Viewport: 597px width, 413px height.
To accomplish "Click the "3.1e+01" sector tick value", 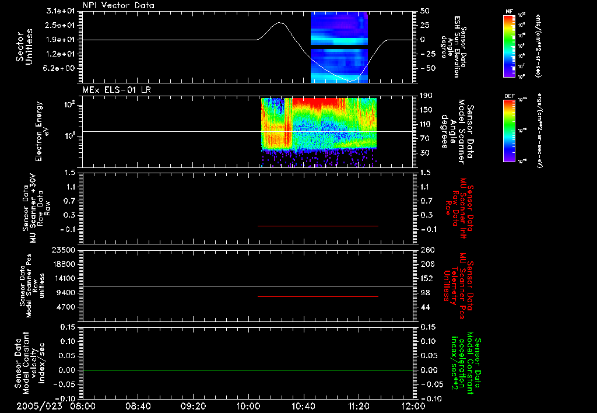I will pyautogui.click(x=61, y=11).
